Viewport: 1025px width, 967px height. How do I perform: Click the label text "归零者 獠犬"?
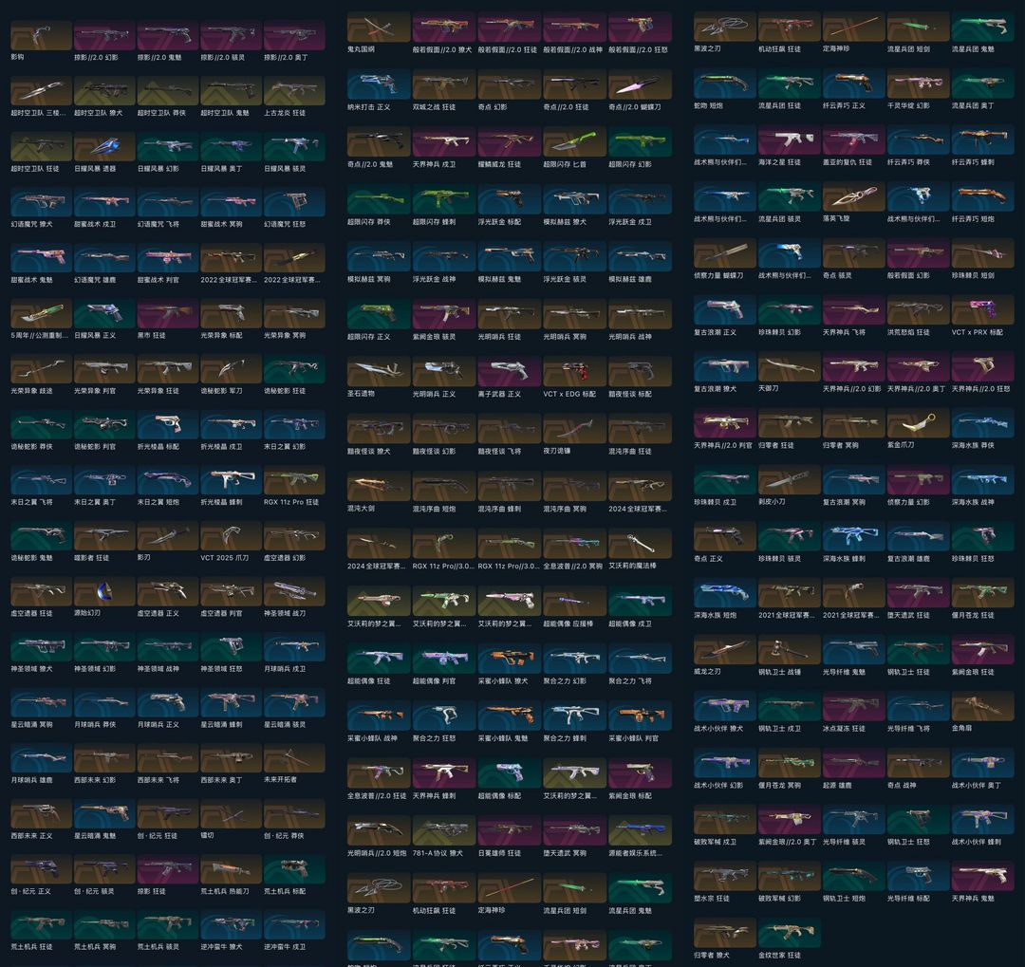click(711, 956)
